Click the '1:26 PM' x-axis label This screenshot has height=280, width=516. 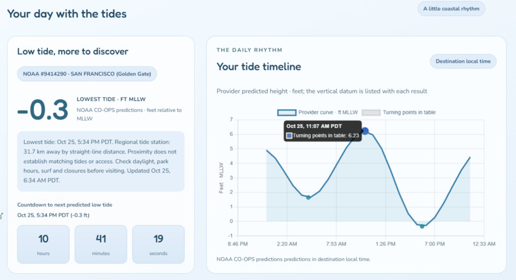click(x=385, y=244)
